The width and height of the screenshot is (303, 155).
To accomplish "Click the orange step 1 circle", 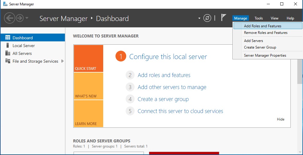I will click(x=121, y=57).
